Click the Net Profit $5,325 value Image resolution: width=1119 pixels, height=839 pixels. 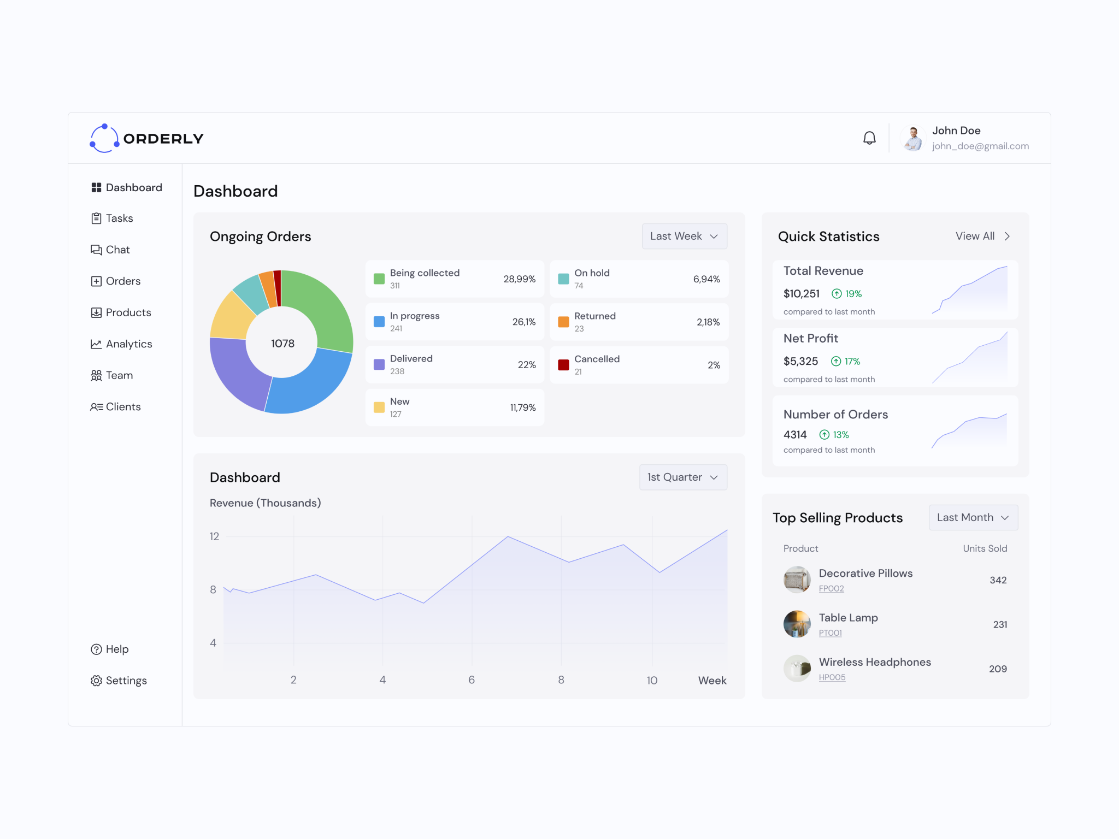click(800, 361)
